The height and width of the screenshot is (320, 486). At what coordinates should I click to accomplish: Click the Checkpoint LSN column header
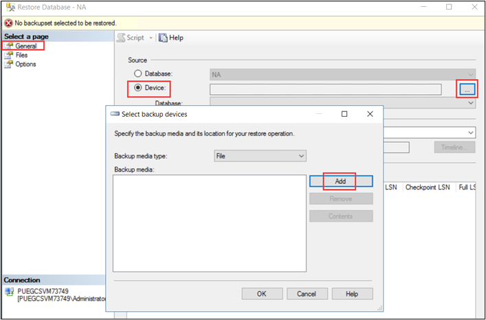428,187
